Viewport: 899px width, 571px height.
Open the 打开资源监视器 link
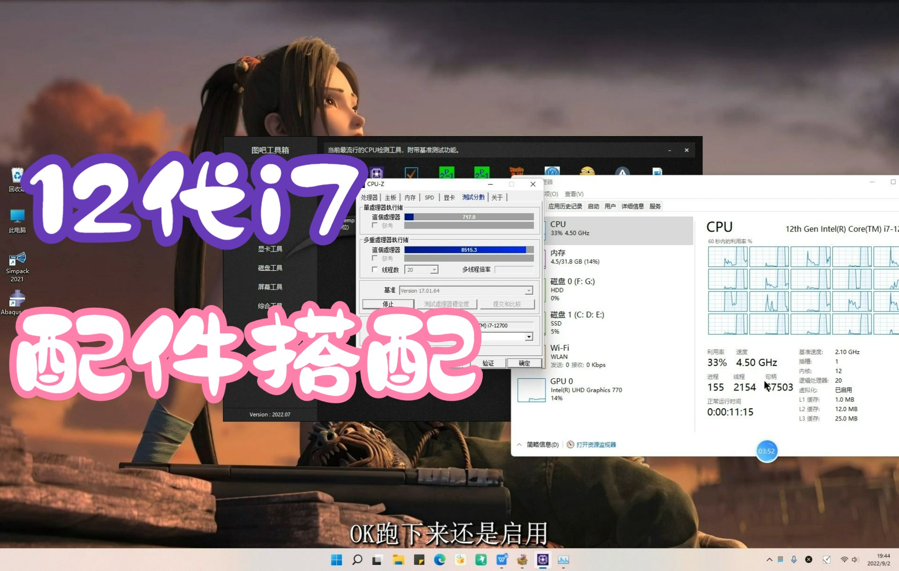click(596, 444)
